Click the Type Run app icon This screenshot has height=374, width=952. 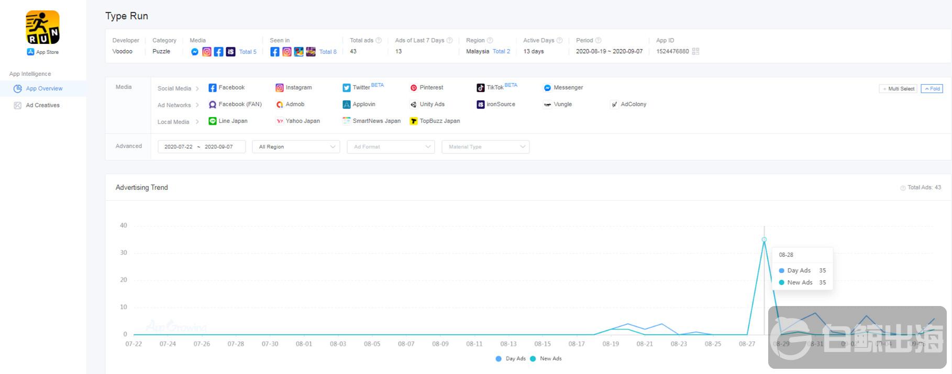42,27
